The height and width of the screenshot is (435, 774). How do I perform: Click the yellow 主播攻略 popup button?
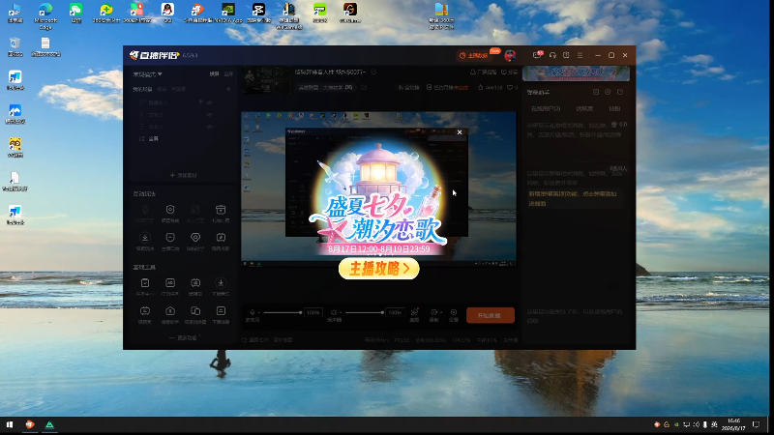coord(379,269)
